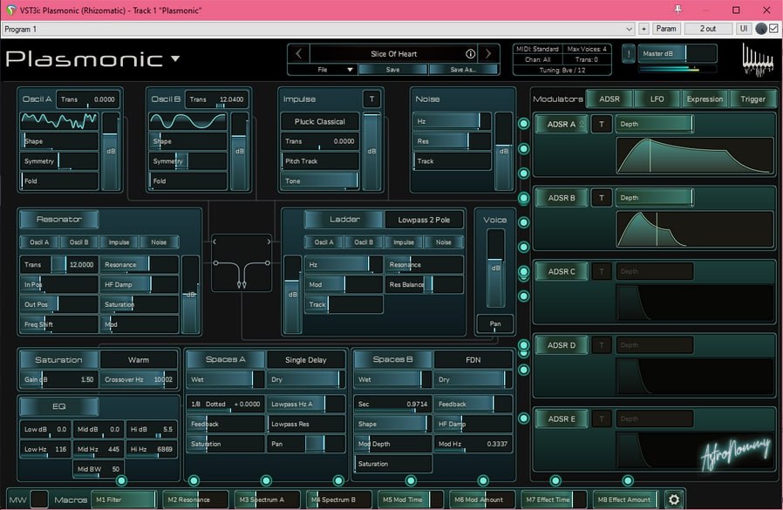Click the Param button in host toolbar
The height and width of the screenshot is (510, 783).
pos(666,29)
